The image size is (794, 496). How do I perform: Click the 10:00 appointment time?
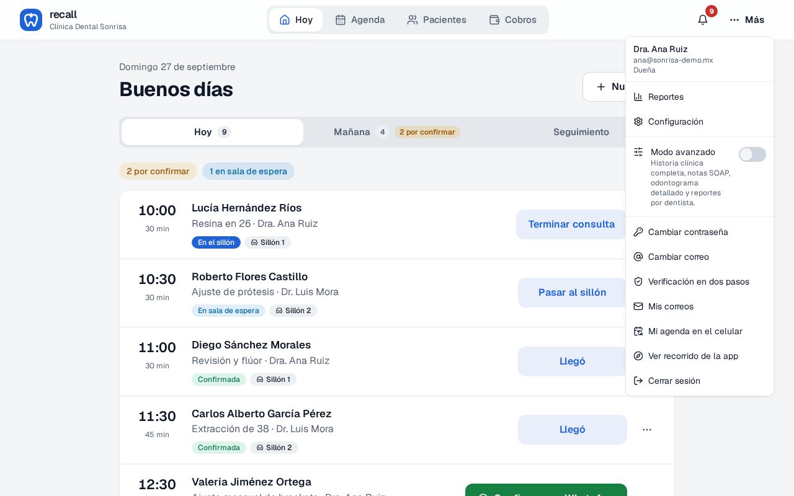coord(157,210)
